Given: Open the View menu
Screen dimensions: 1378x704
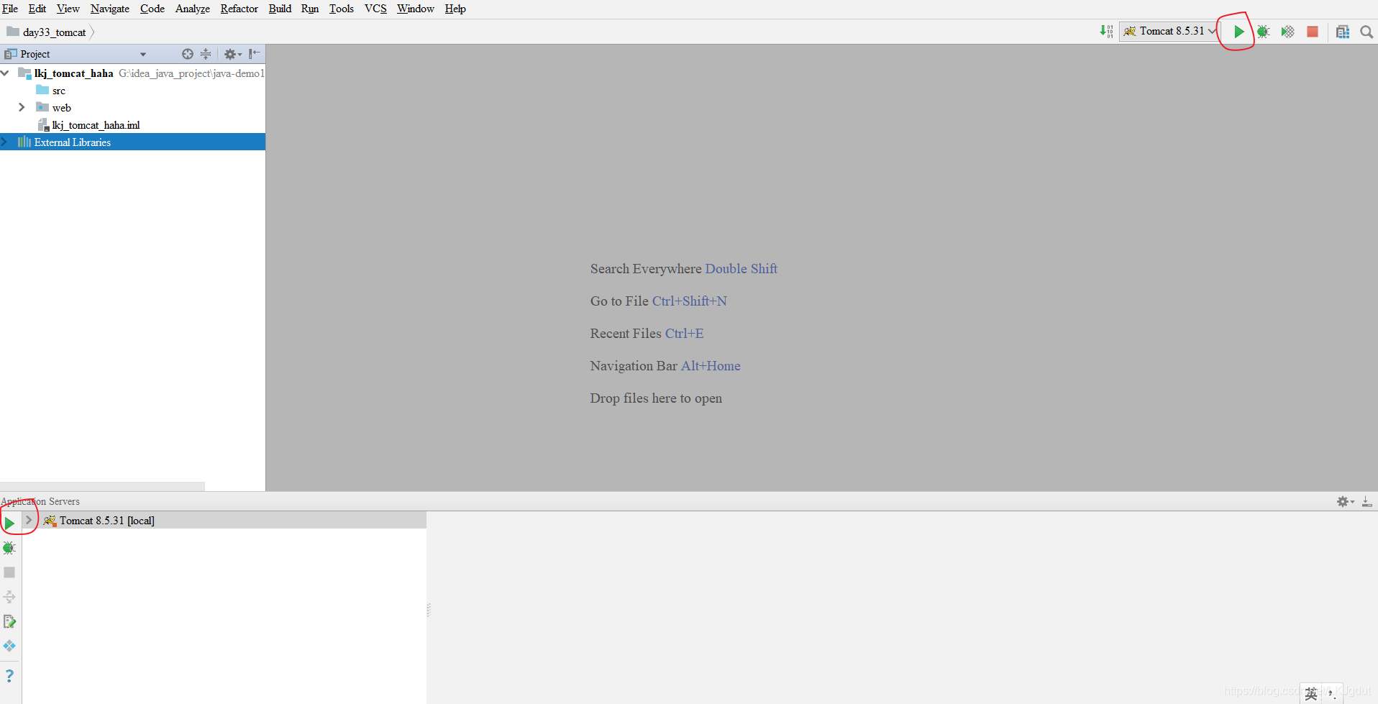Looking at the screenshot, I should click(68, 9).
